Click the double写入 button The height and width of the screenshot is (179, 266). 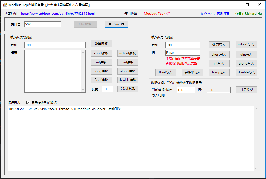247,72
